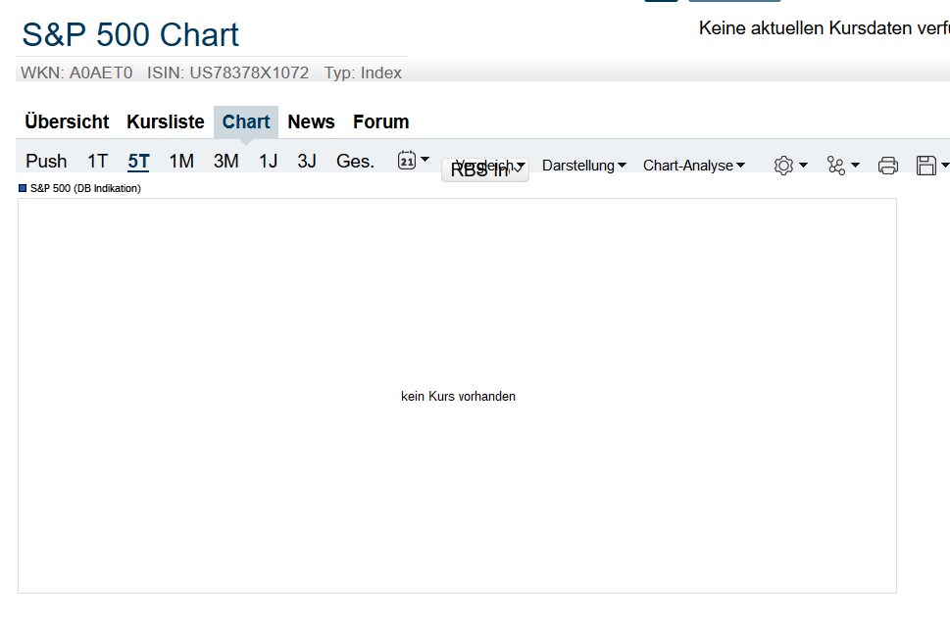Open the calendar date-range picker icon

click(x=407, y=161)
